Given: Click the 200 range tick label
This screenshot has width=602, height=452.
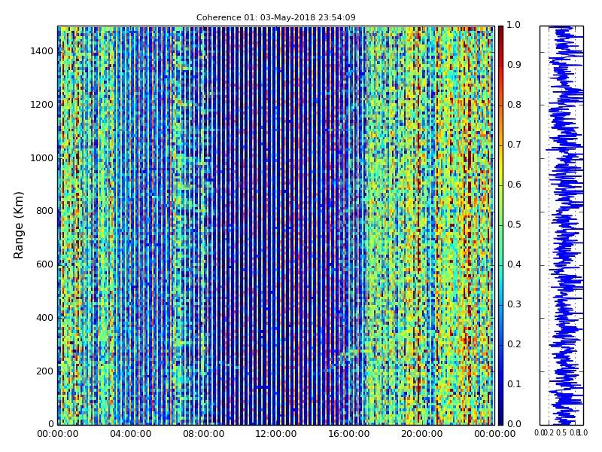Looking at the screenshot, I should point(44,371).
